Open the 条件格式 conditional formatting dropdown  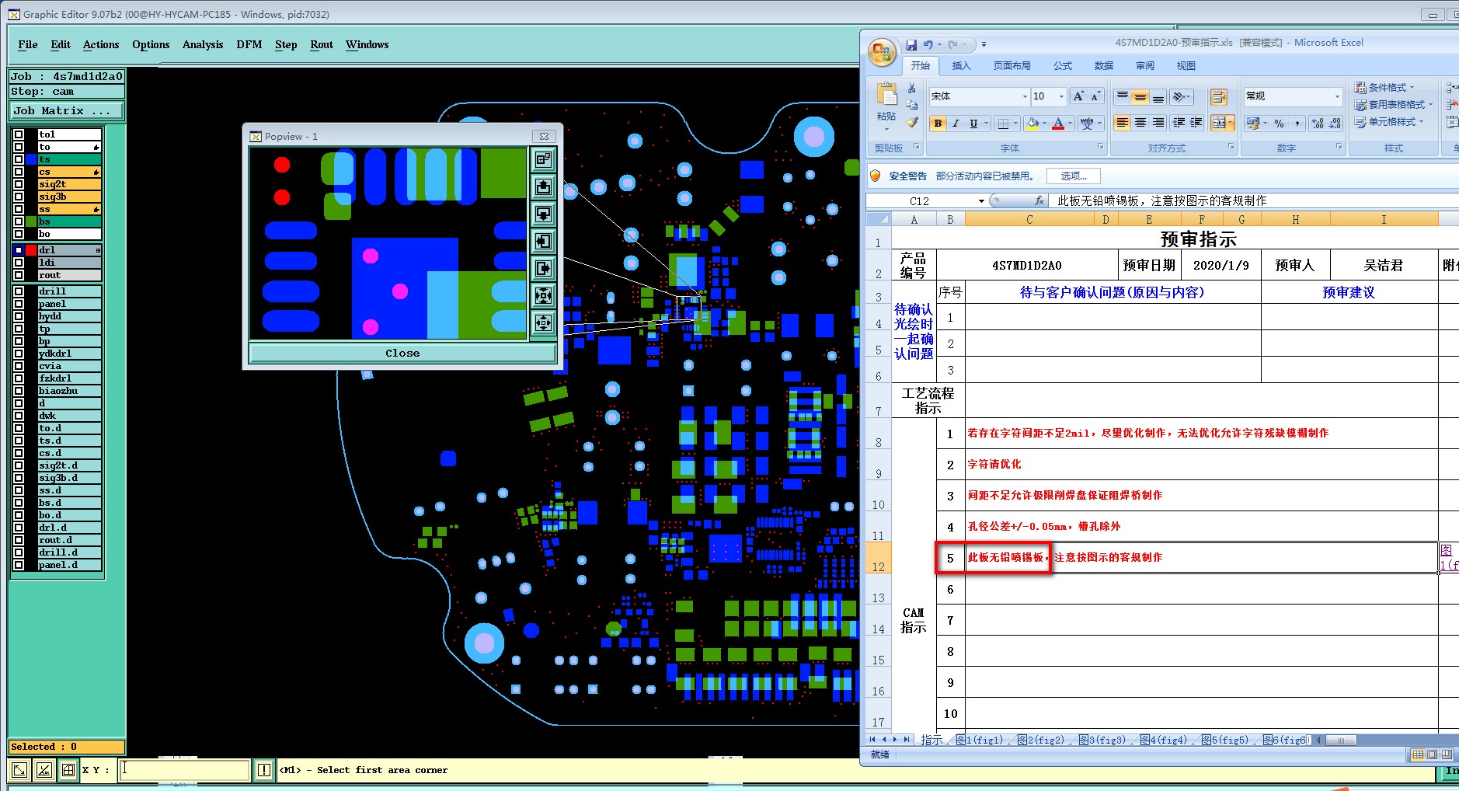point(1384,87)
